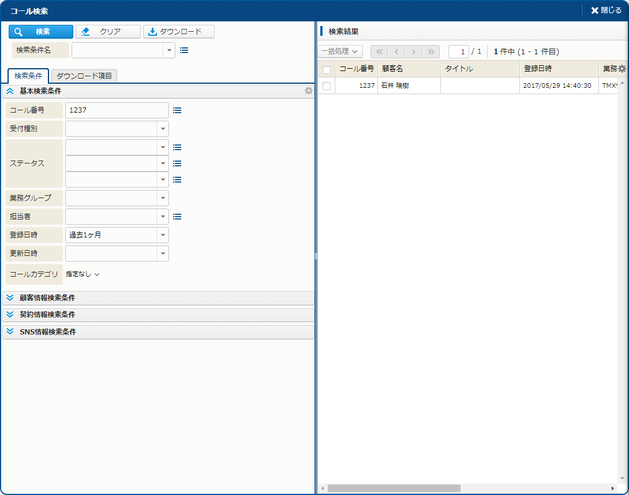The height and width of the screenshot is (495, 629).
Task: Open column settings gear in results table
Action: click(x=622, y=69)
